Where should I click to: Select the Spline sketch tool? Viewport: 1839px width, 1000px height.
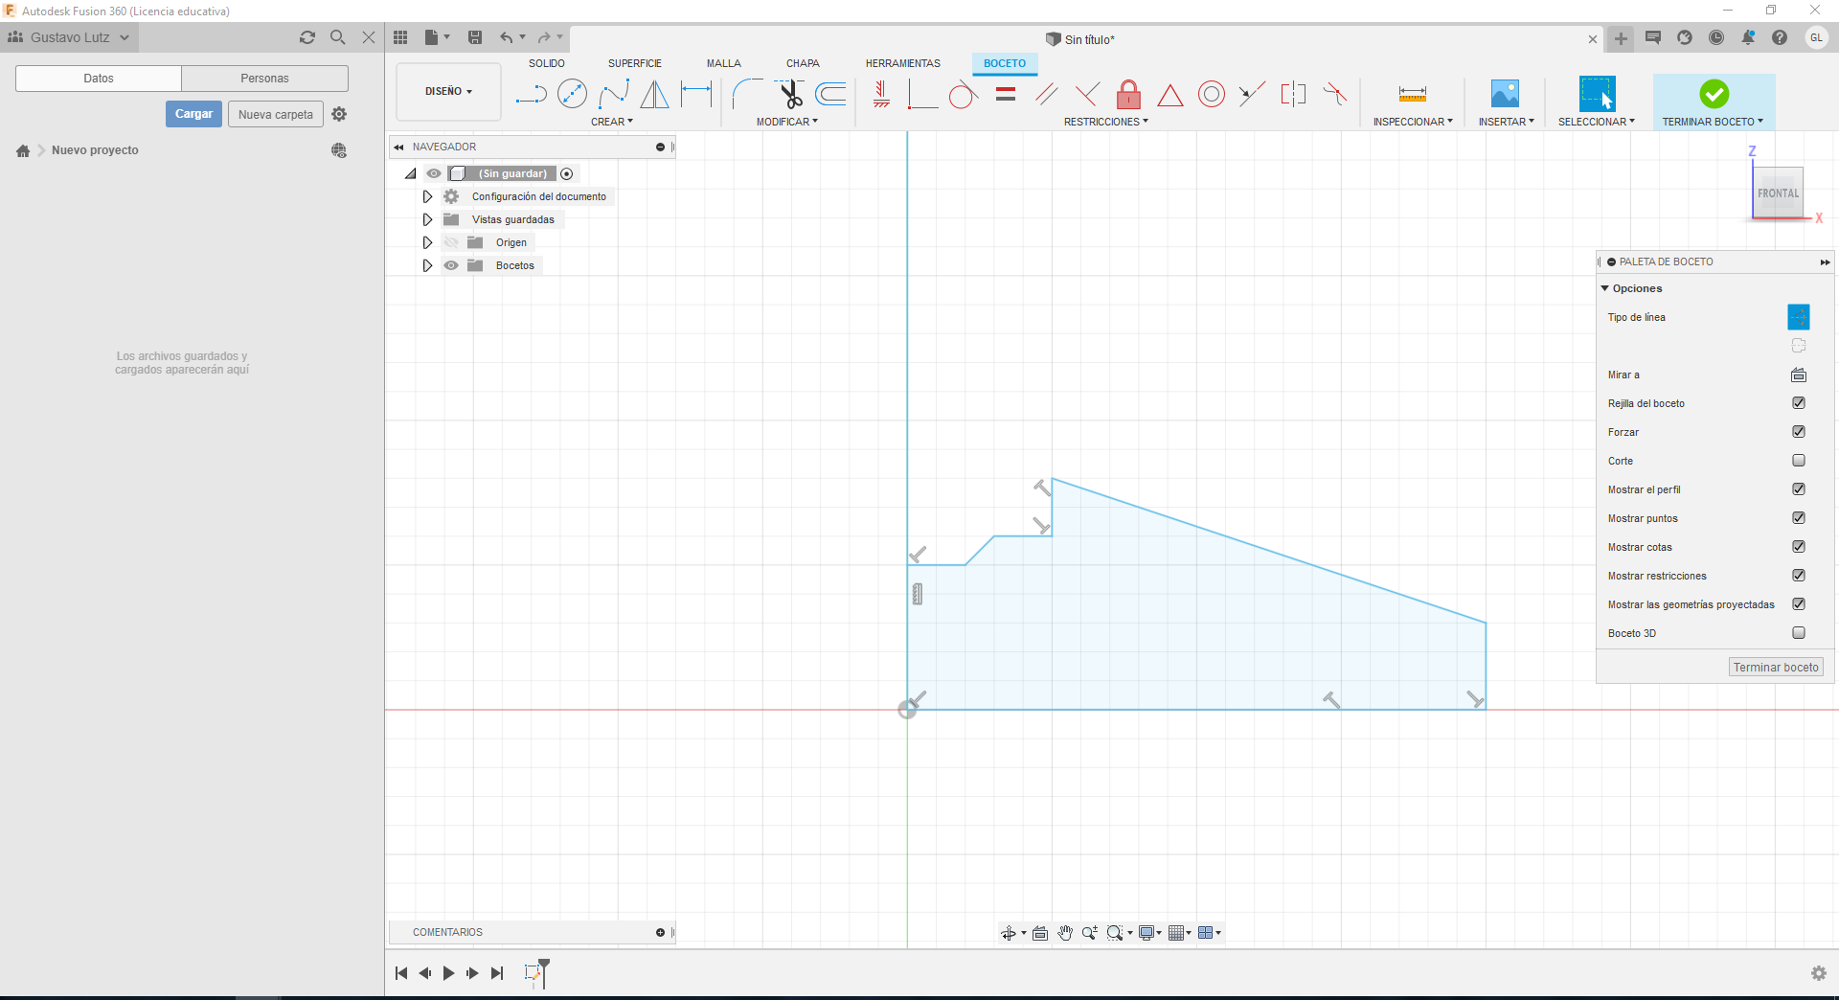click(x=613, y=94)
